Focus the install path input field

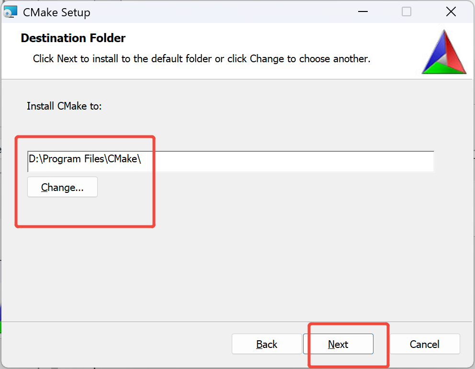(x=230, y=161)
